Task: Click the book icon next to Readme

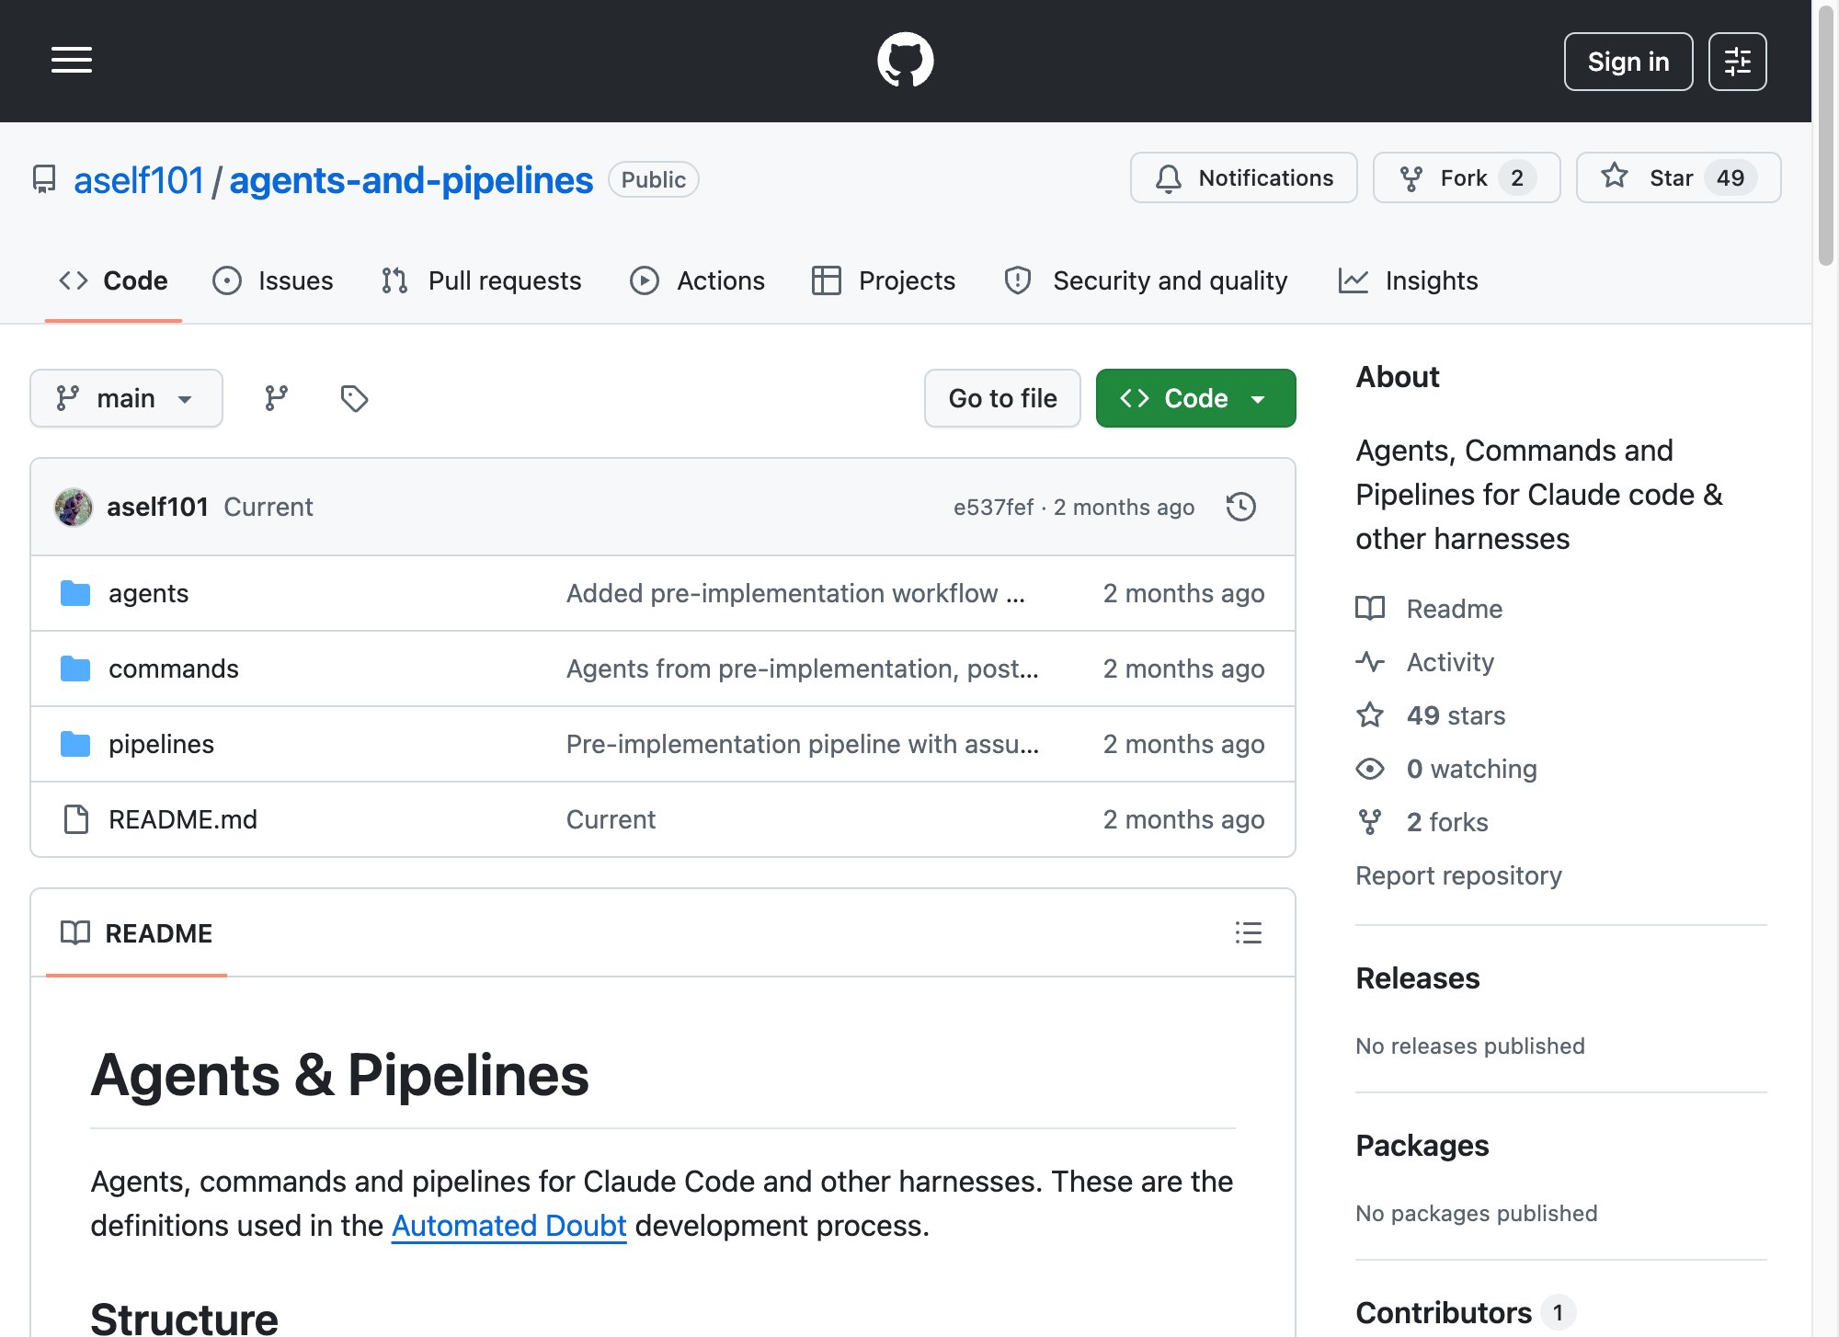Action: coord(1370,608)
